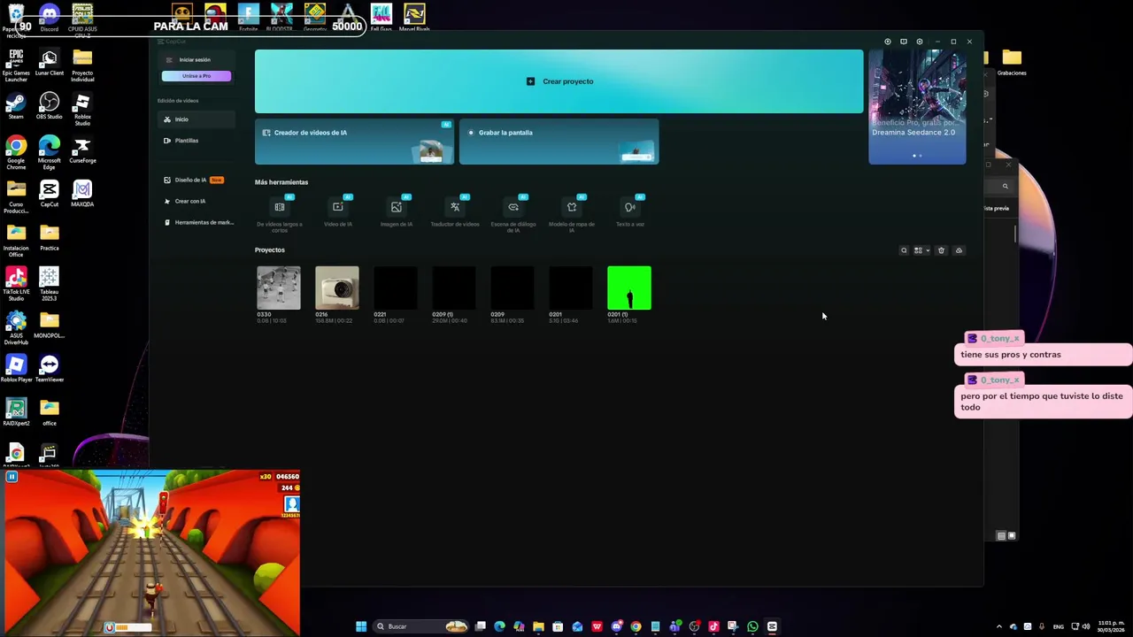Open WhatsApp from the taskbar
This screenshot has width=1133, height=637.
coord(752,626)
